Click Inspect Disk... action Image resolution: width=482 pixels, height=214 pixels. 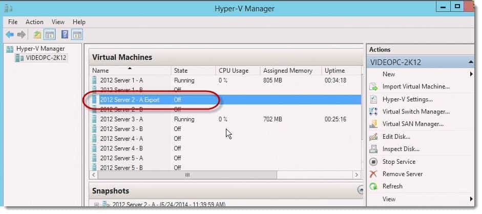[401, 149]
